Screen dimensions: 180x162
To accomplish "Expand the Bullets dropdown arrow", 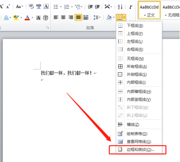I will [61, 7].
